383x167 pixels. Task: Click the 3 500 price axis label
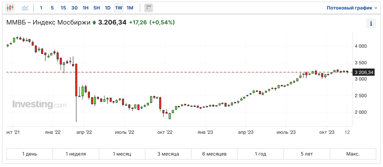[x=361, y=63]
